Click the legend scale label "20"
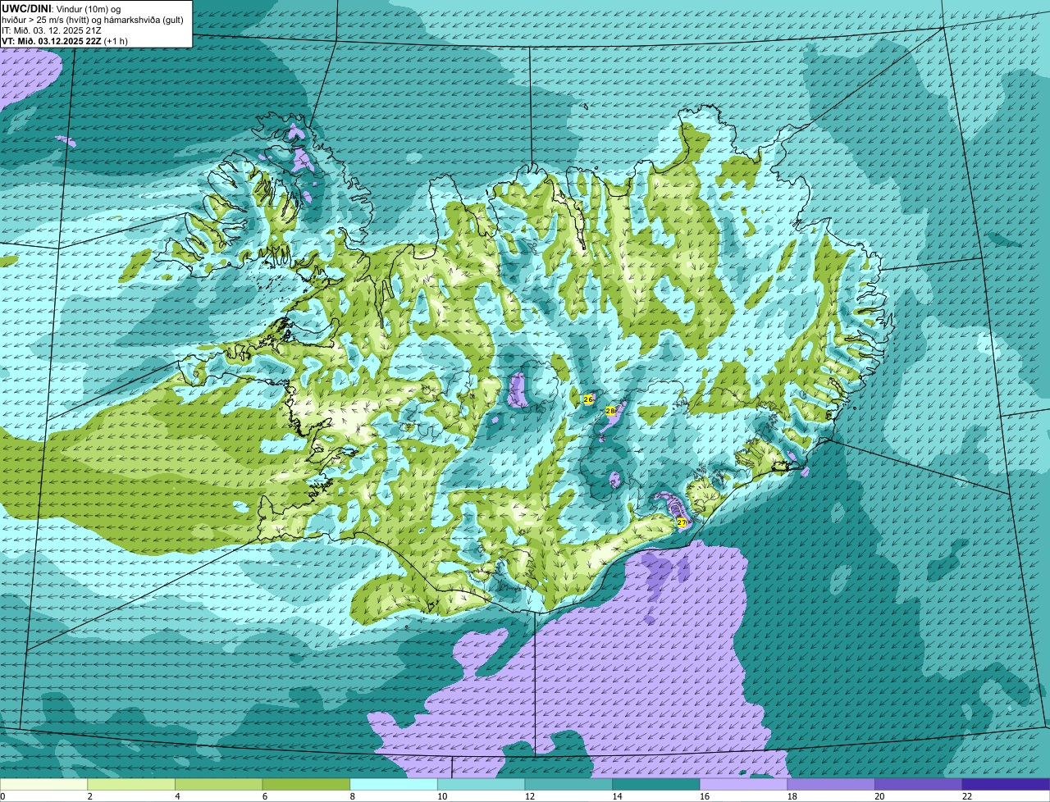 [x=879, y=796]
